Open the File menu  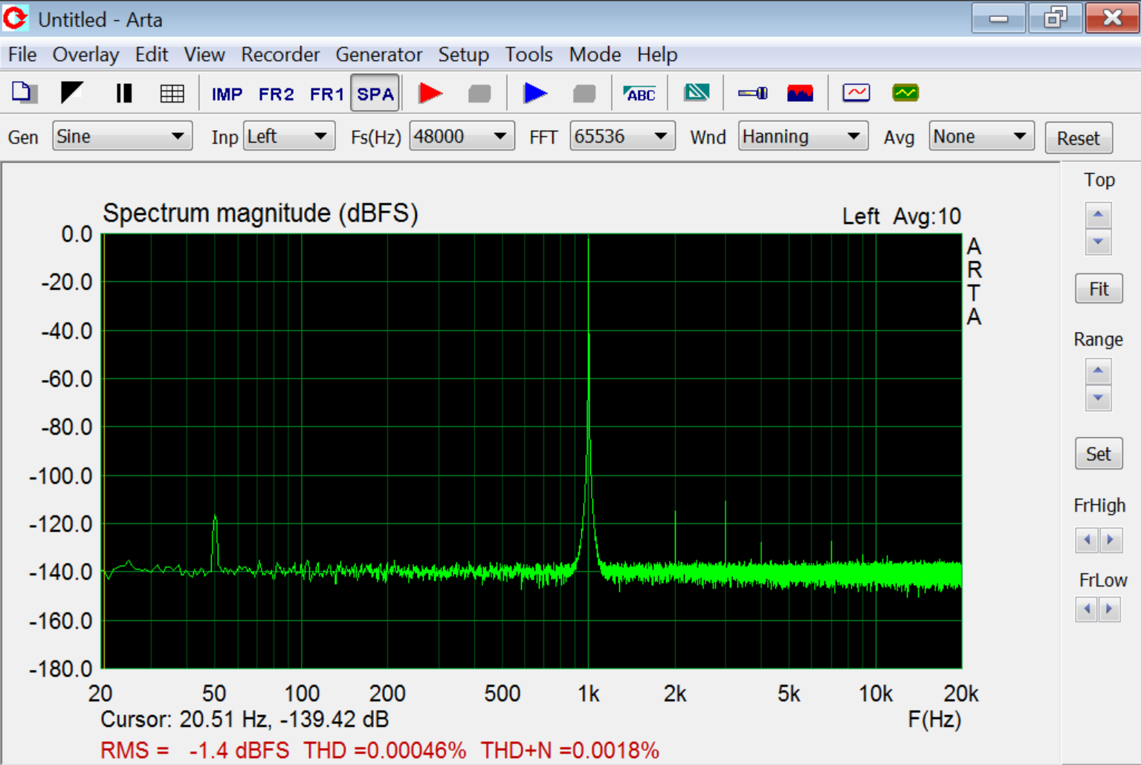22,54
